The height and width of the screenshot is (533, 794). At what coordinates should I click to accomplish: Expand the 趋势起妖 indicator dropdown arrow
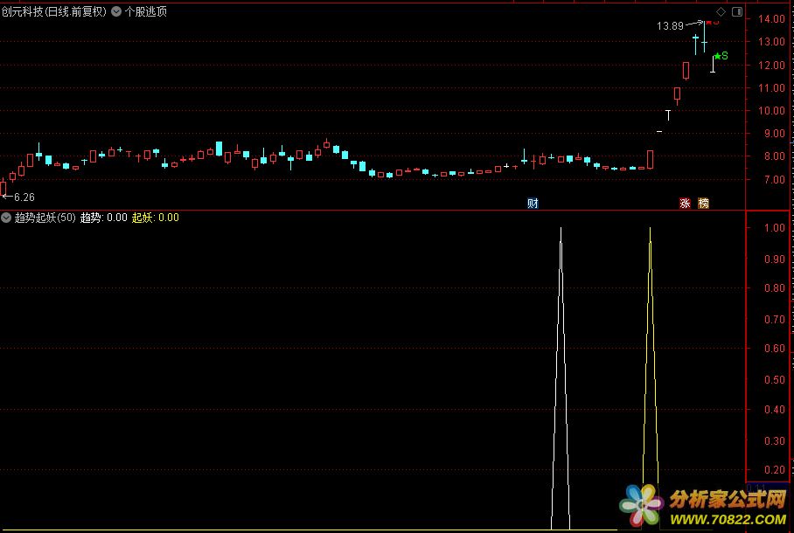[6, 218]
